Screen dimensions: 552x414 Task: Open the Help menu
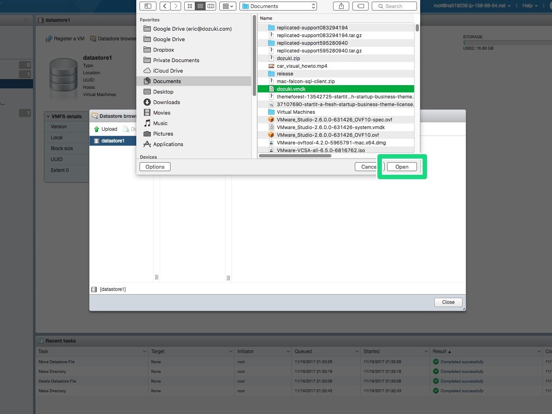click(x=529, y=6)
